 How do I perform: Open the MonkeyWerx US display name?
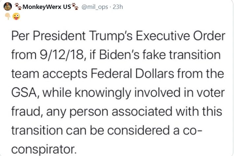[46, 7]
